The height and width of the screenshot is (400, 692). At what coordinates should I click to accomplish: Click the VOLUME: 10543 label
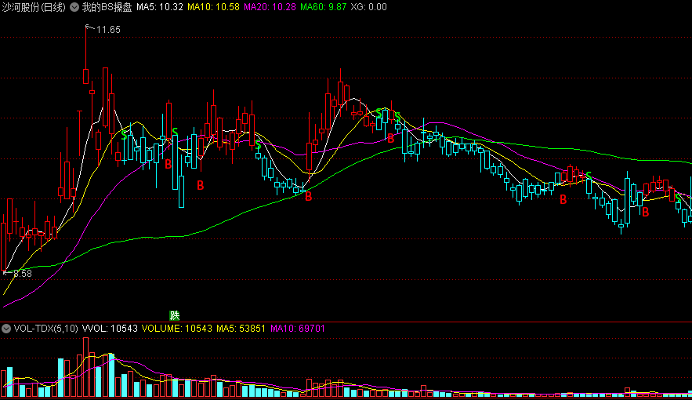[176, 329]
